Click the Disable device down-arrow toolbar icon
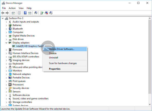 pos(51,13)
